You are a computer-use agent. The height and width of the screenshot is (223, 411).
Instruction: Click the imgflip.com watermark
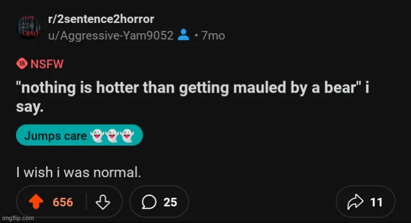click(18, 218)
